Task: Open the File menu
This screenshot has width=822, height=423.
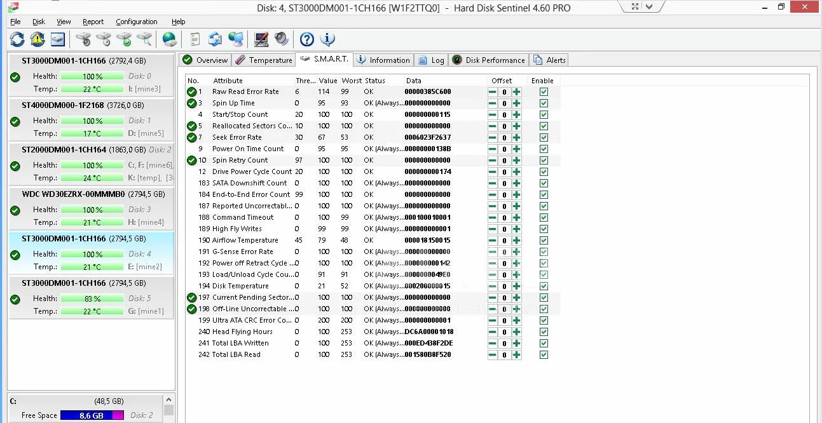Action: click(x=15, y=22)
